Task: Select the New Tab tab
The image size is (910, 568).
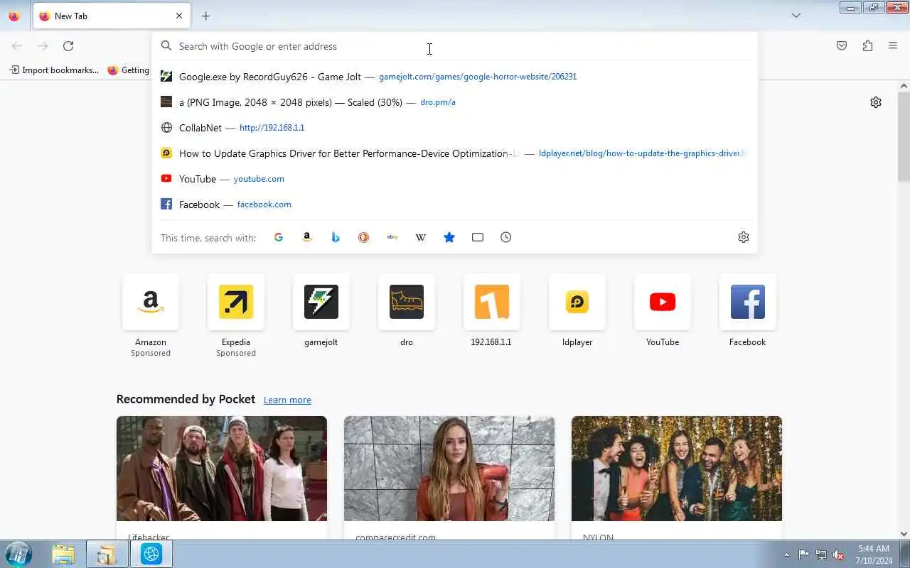Action: coord(110,16)
